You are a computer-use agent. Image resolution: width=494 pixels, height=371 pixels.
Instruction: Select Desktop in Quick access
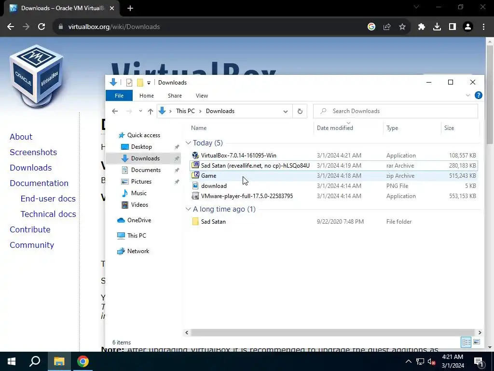pos(141,147)
